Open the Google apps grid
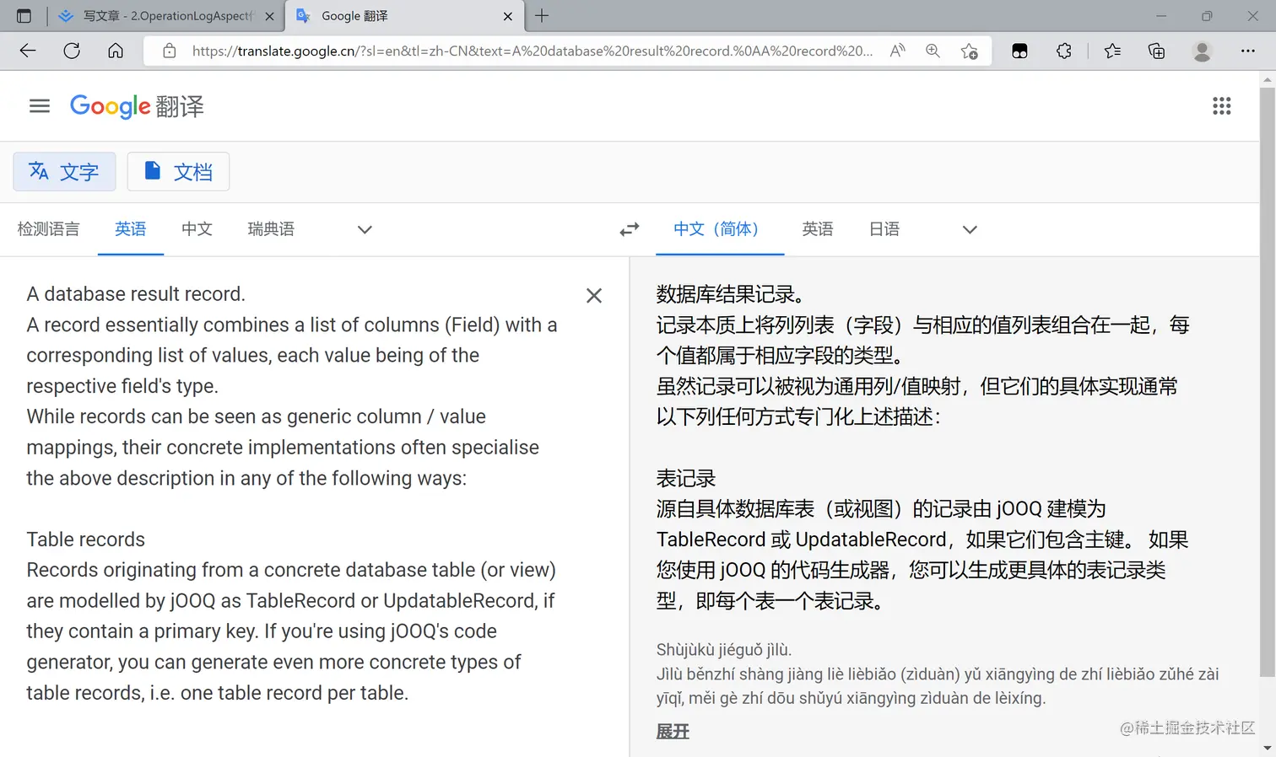 point(1221,106)
